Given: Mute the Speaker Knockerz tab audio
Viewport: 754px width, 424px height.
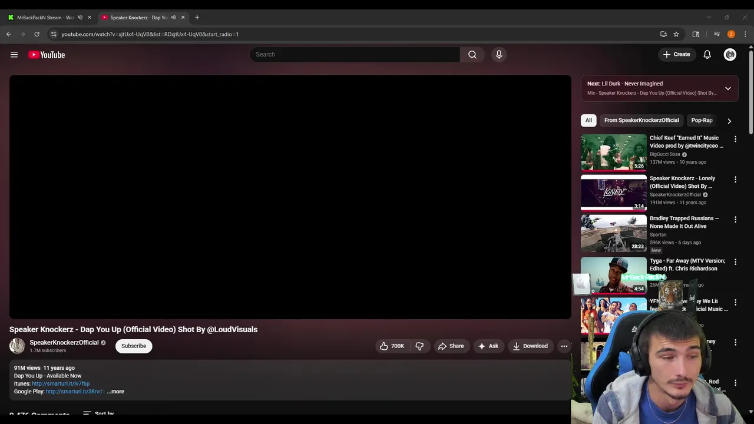Looking at the screenshot, I should pos(173,17).
